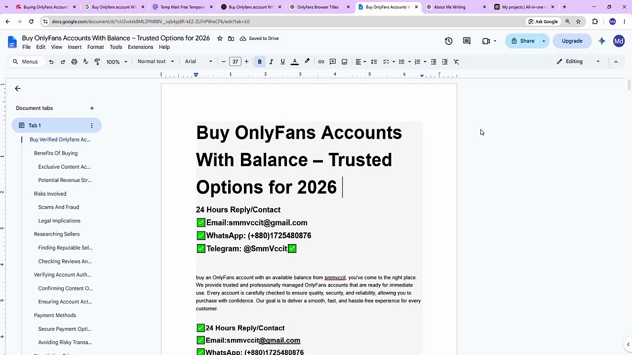Screen dimensions: 632x355
Task: Open the text color picker
Action: pyautogui.click(x=295, y=62)
